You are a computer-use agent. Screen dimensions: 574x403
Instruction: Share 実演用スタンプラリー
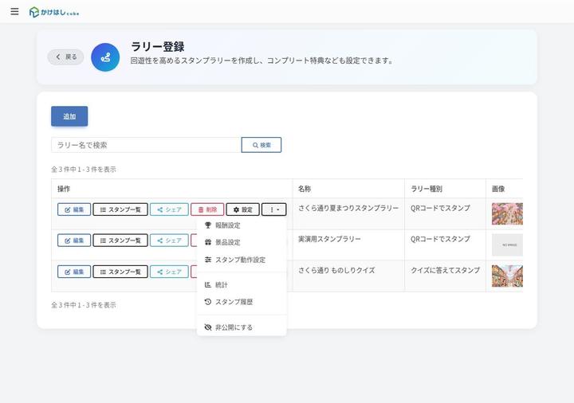coord(169,241)
